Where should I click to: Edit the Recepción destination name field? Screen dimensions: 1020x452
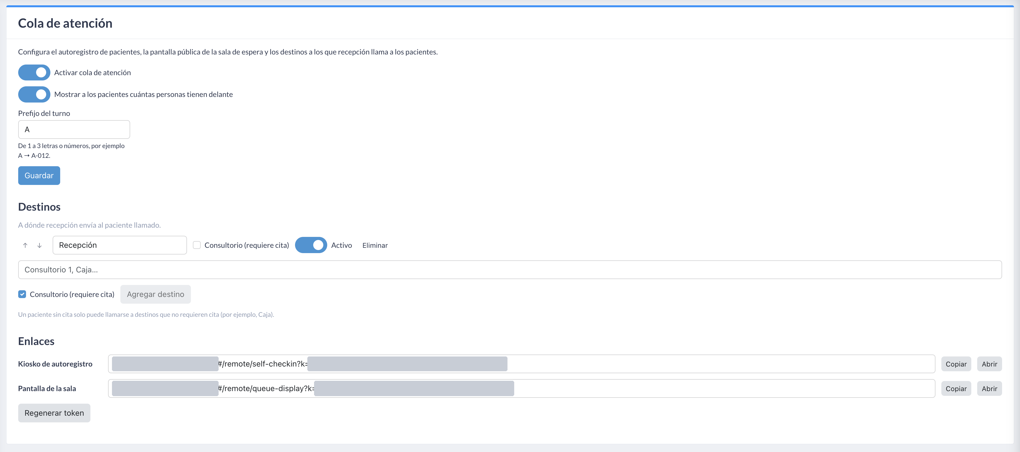tap(120, 245)
